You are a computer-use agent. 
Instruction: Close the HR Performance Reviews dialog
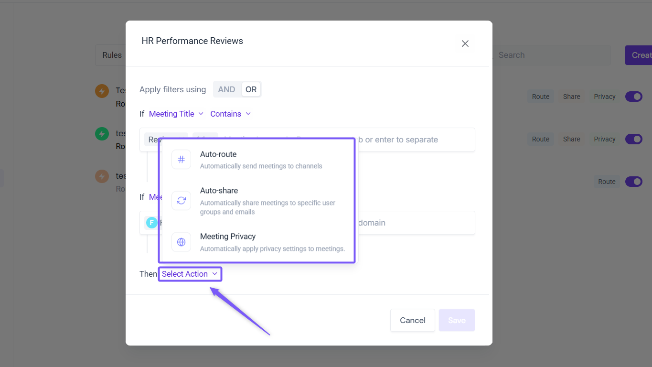[x=465, y=43]
